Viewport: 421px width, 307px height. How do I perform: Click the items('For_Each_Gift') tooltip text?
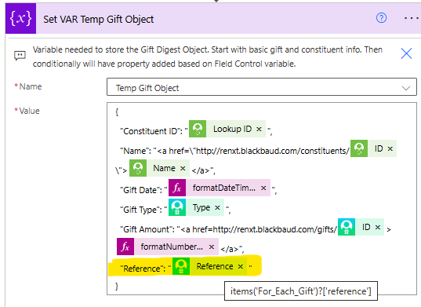click(x=301, y=291)
